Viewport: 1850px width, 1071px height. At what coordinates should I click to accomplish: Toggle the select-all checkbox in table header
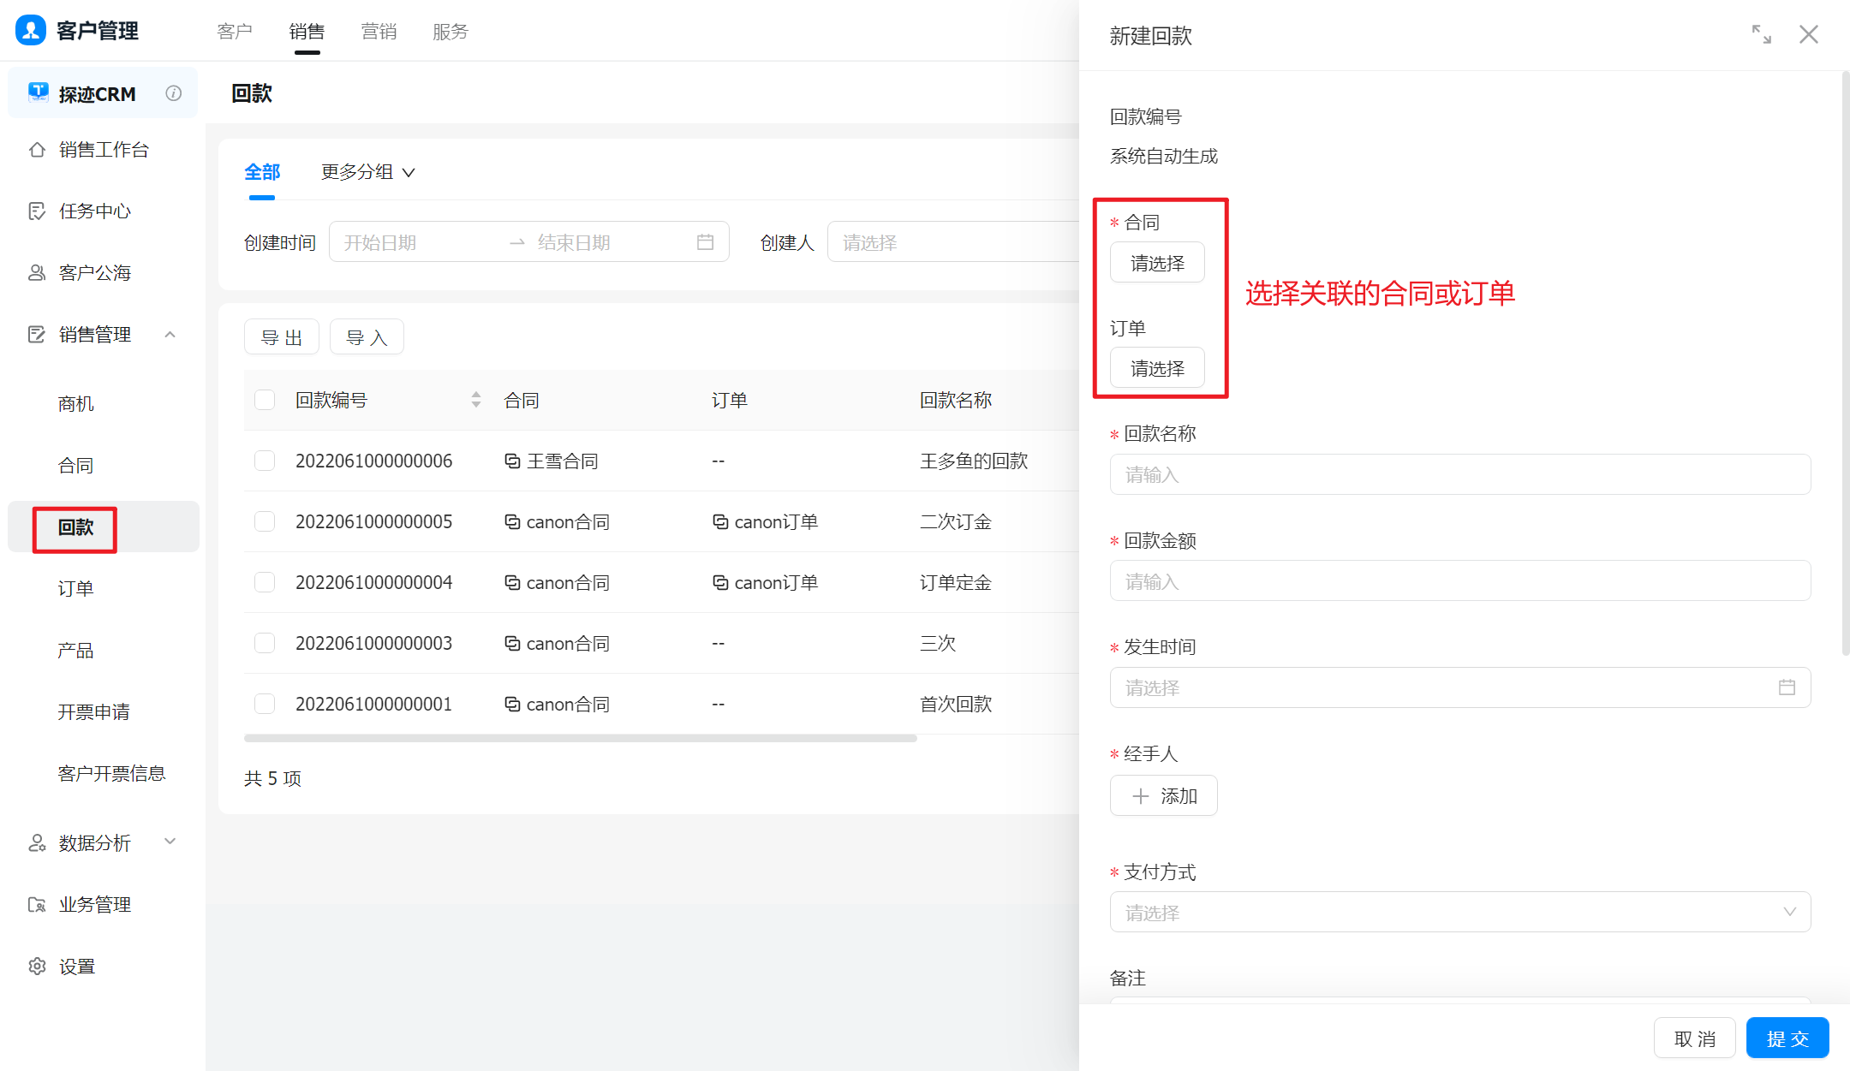pyautogui.click(x=265, y=400)
